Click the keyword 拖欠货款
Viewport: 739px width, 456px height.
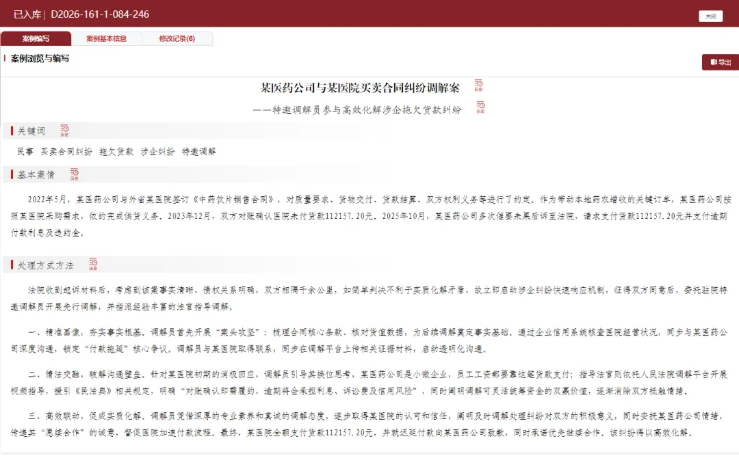pyautogui.click(x=116, y=152)
